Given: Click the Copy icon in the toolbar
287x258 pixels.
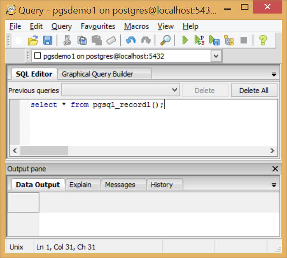Looking at the screenshot, I should coord(82,41).
